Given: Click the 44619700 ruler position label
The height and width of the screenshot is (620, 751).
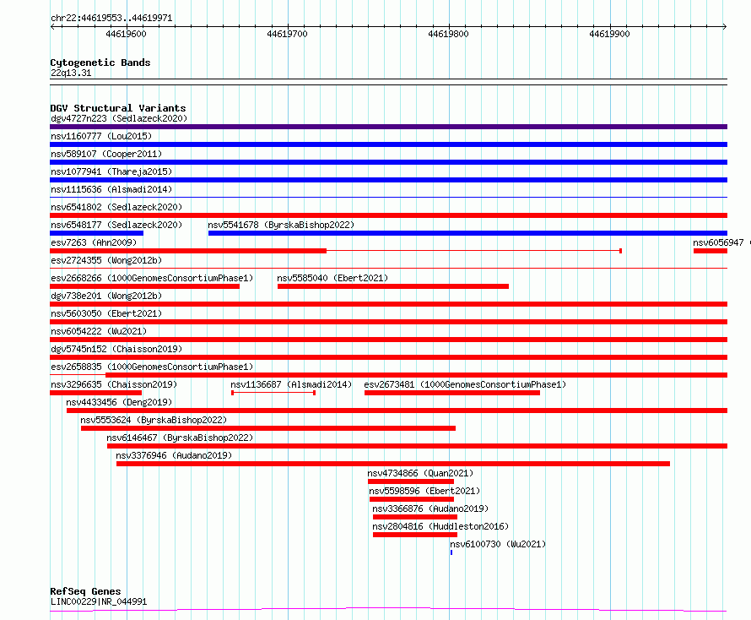Looking at the screenshot, I should point(288,34).
